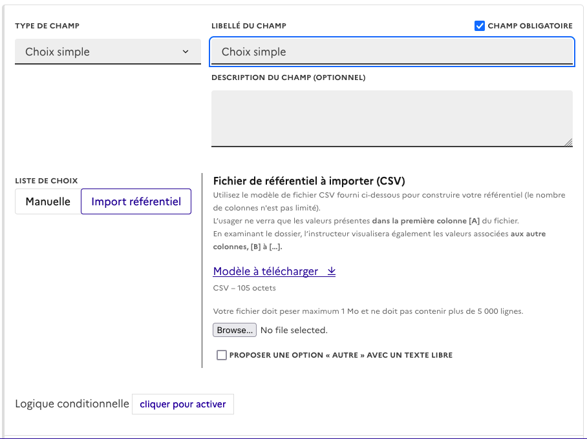This screenshot has height=439, width=587.
Task: Click the chevron arrow in the Type de champ select
Action: pos(186,52)
